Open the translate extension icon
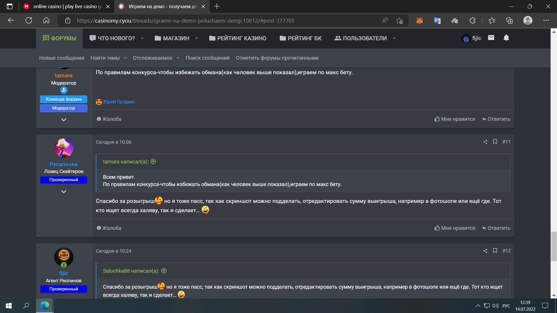The width and height of the screenshot is (557, 313). pos(437,21)
